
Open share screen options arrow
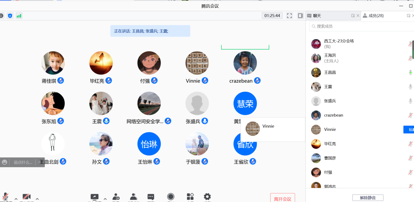point(105,199)
